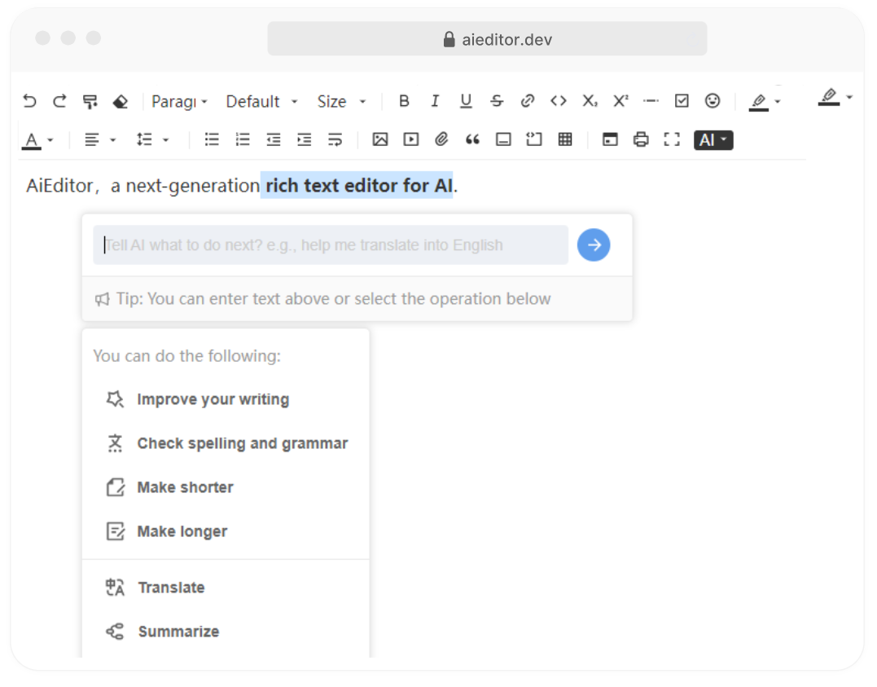Click the Tell AI what to do input

pos(331,245)
